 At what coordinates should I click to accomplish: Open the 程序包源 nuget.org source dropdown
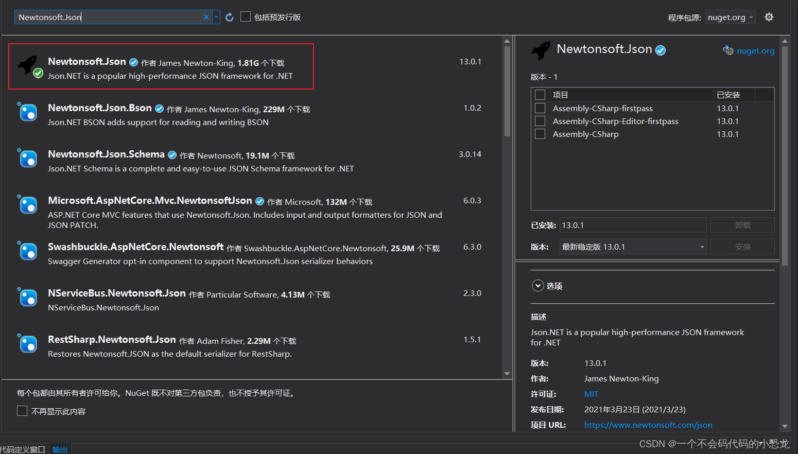click(x=730, y=17)
